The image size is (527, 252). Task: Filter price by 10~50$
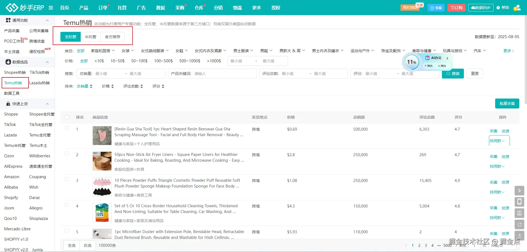(x=117, y=61)
